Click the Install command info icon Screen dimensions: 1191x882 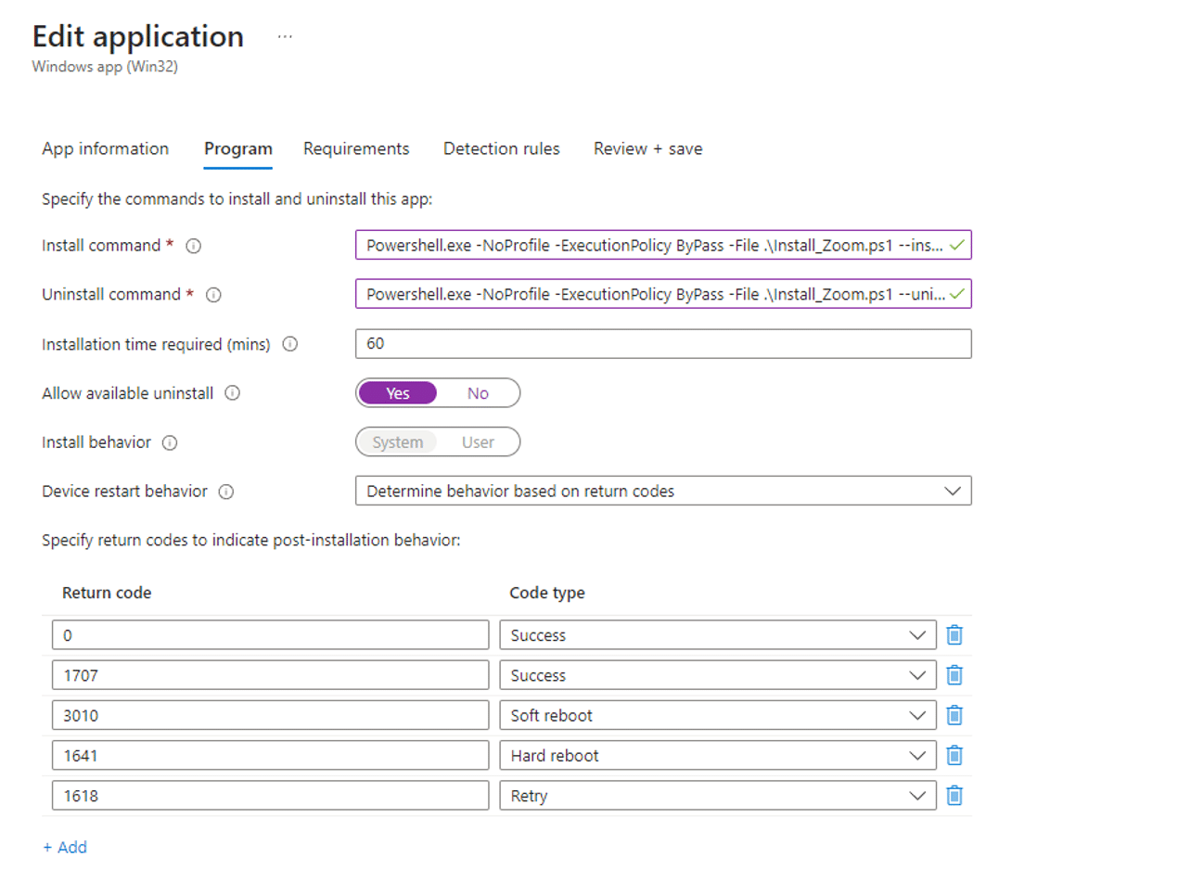pyautogui.click(x=192, y=246)
